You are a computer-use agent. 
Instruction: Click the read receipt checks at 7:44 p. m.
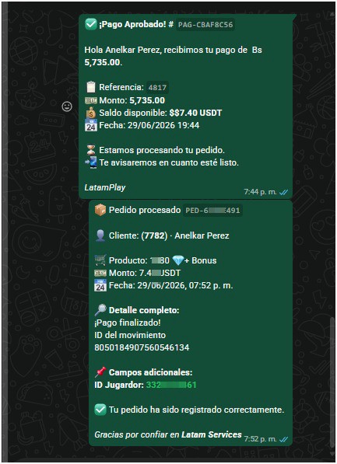pyautogui.click(x=284, y=192)
